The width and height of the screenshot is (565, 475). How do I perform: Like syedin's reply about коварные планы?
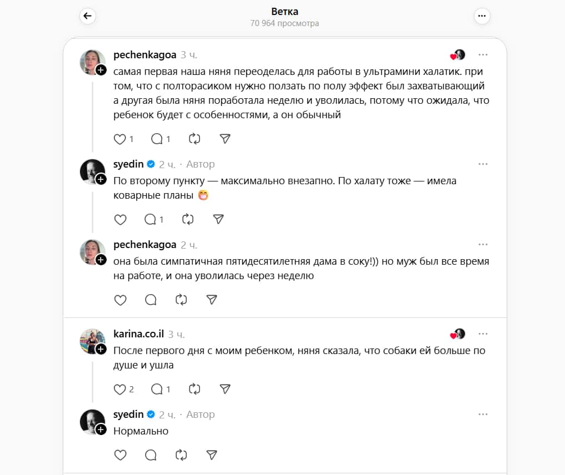(x=120, y=220)
